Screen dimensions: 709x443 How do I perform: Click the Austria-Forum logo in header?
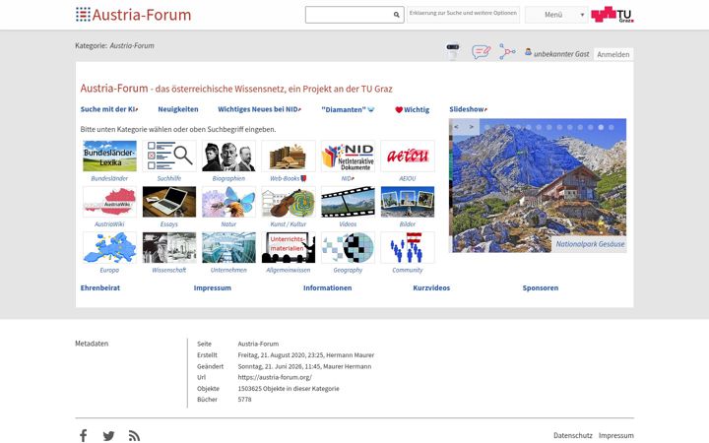[133, 15]
